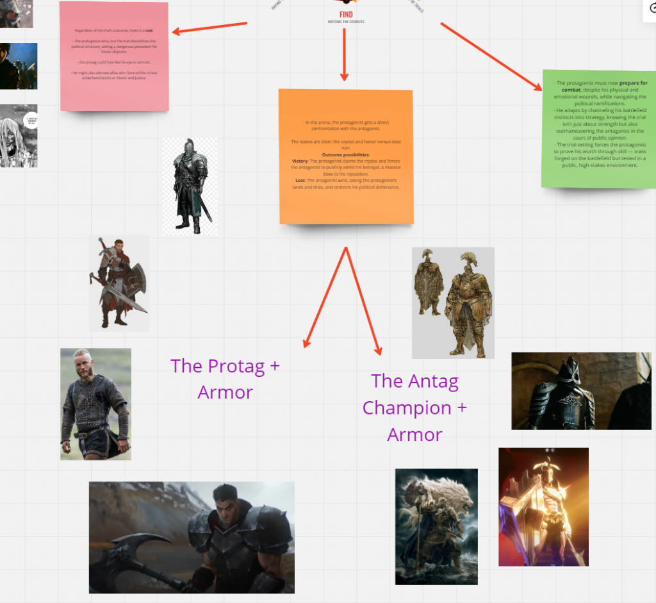Click the red 'FIND' heading at the top
Screen dimensions: 656x603
click(x=346, y=15)
